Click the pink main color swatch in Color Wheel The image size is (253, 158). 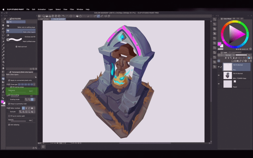tap(220, 44)
